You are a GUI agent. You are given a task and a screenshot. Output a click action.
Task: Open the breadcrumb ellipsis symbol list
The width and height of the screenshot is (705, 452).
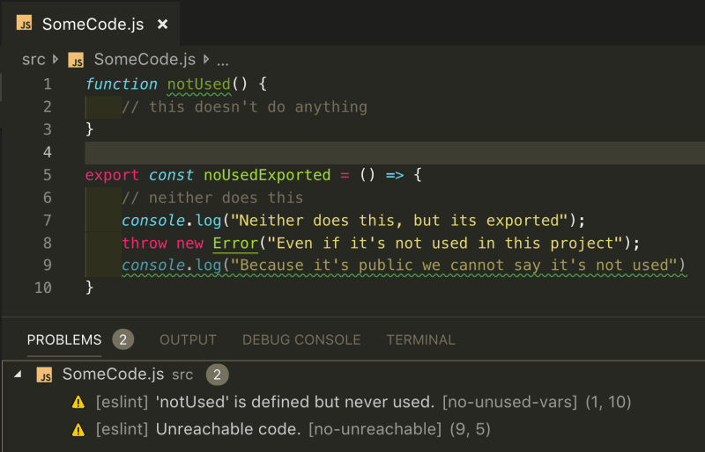tap(223, 62)
